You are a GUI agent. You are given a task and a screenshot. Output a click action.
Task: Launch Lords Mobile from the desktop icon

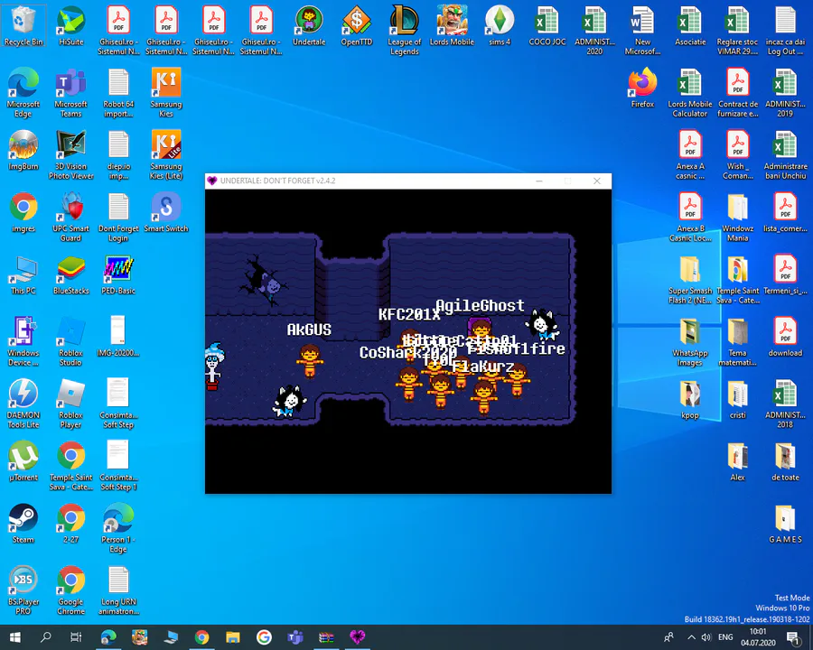453,26
